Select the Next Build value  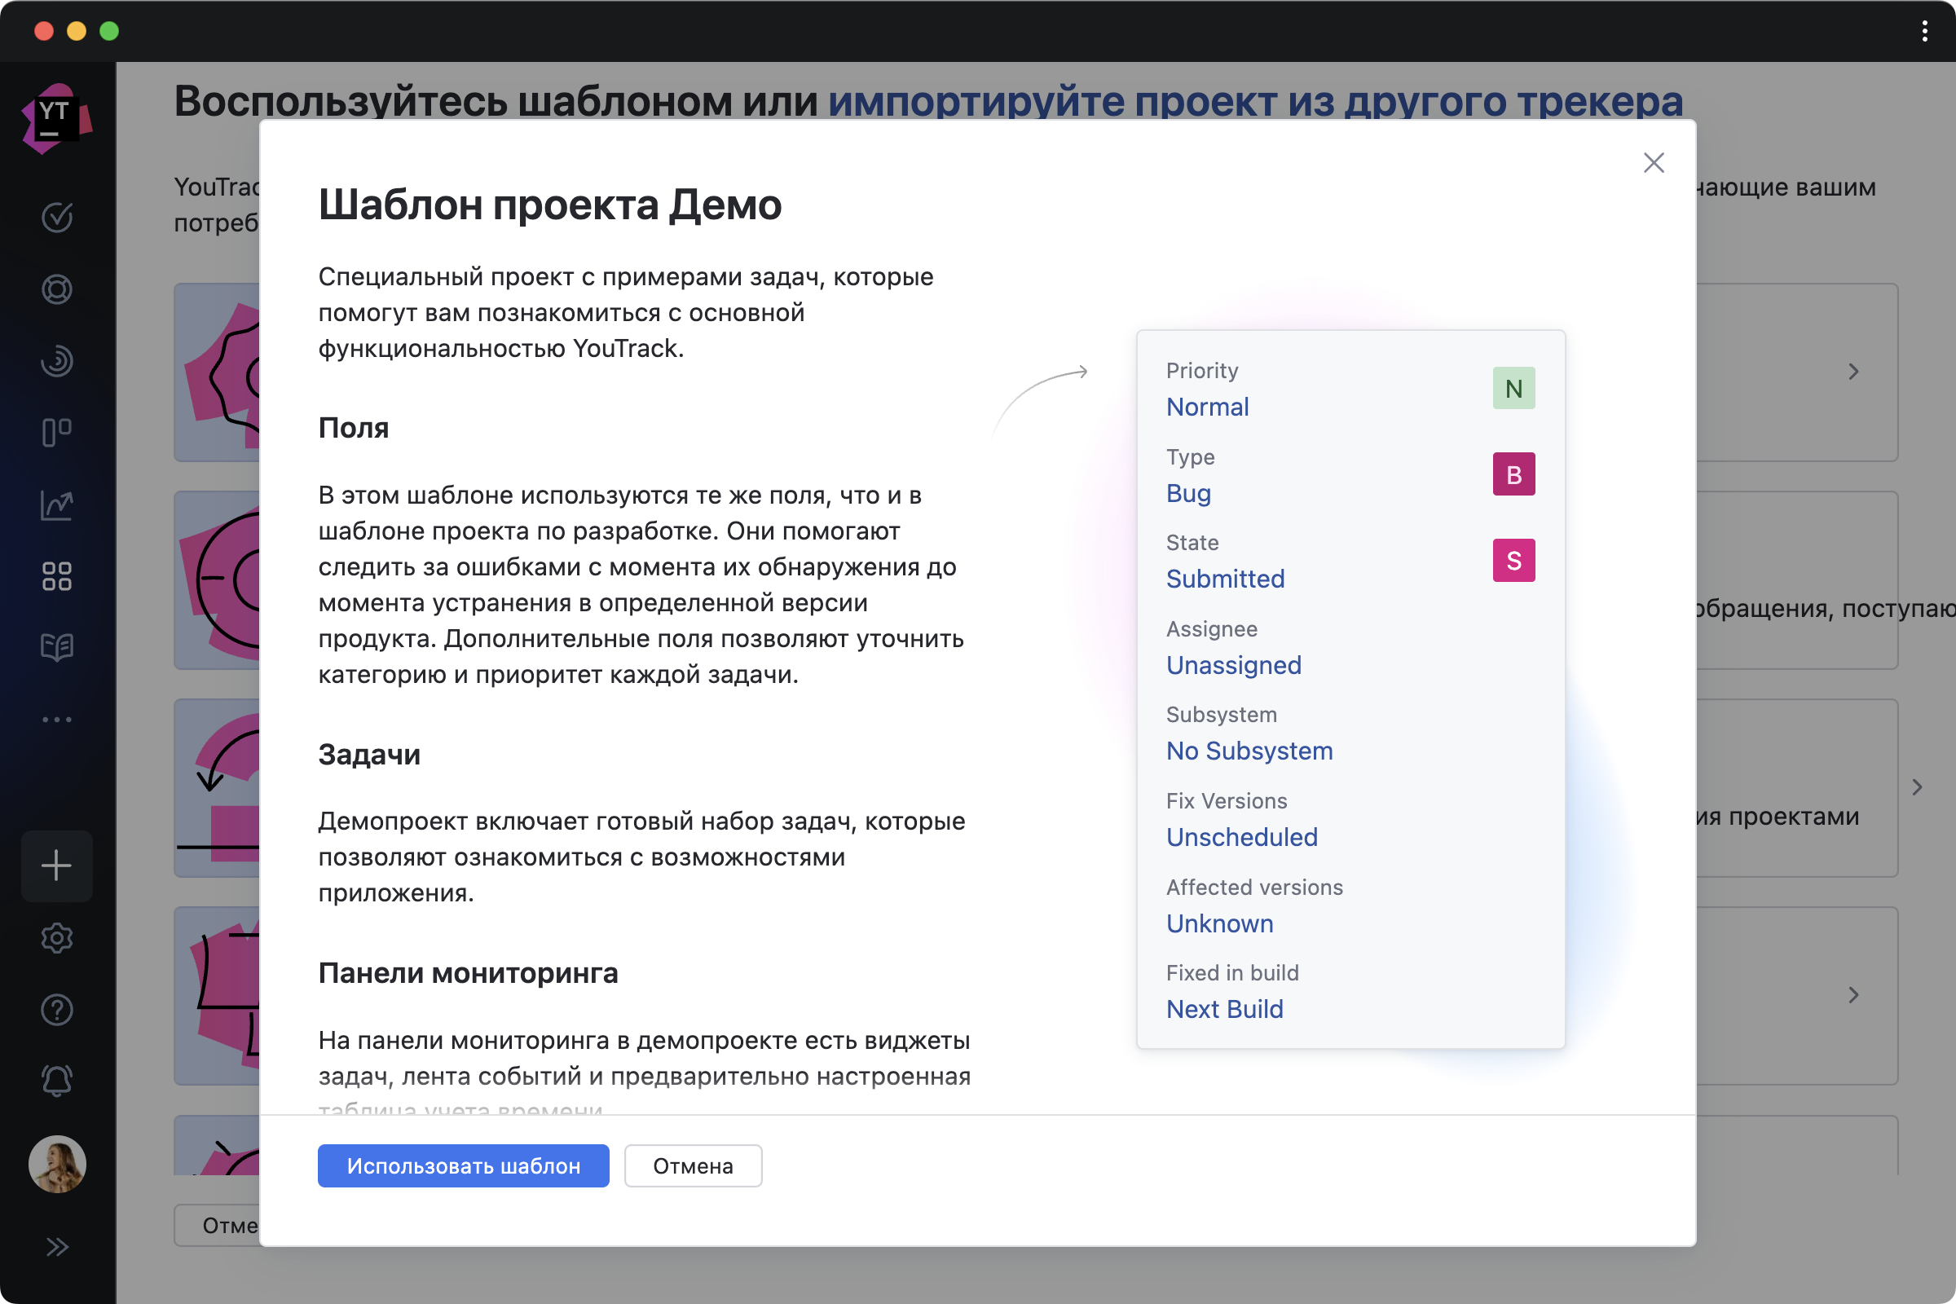click(1224, 1010)
